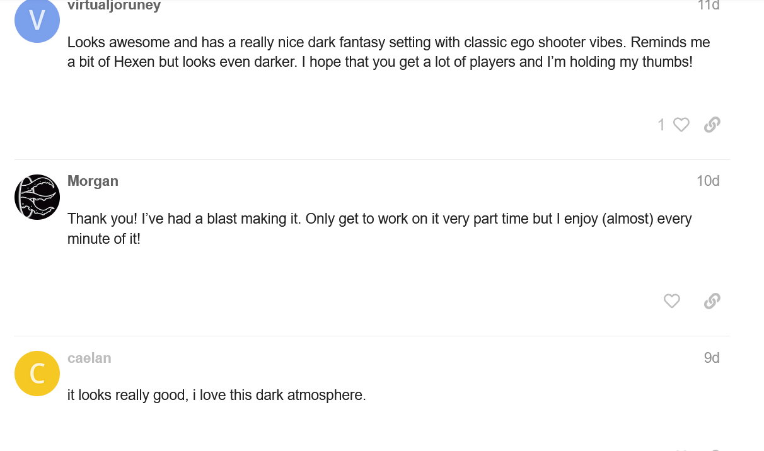Viewport: 764px width, 451px height.
Task: Open the virtualjoruney username link
Action: 114,6
